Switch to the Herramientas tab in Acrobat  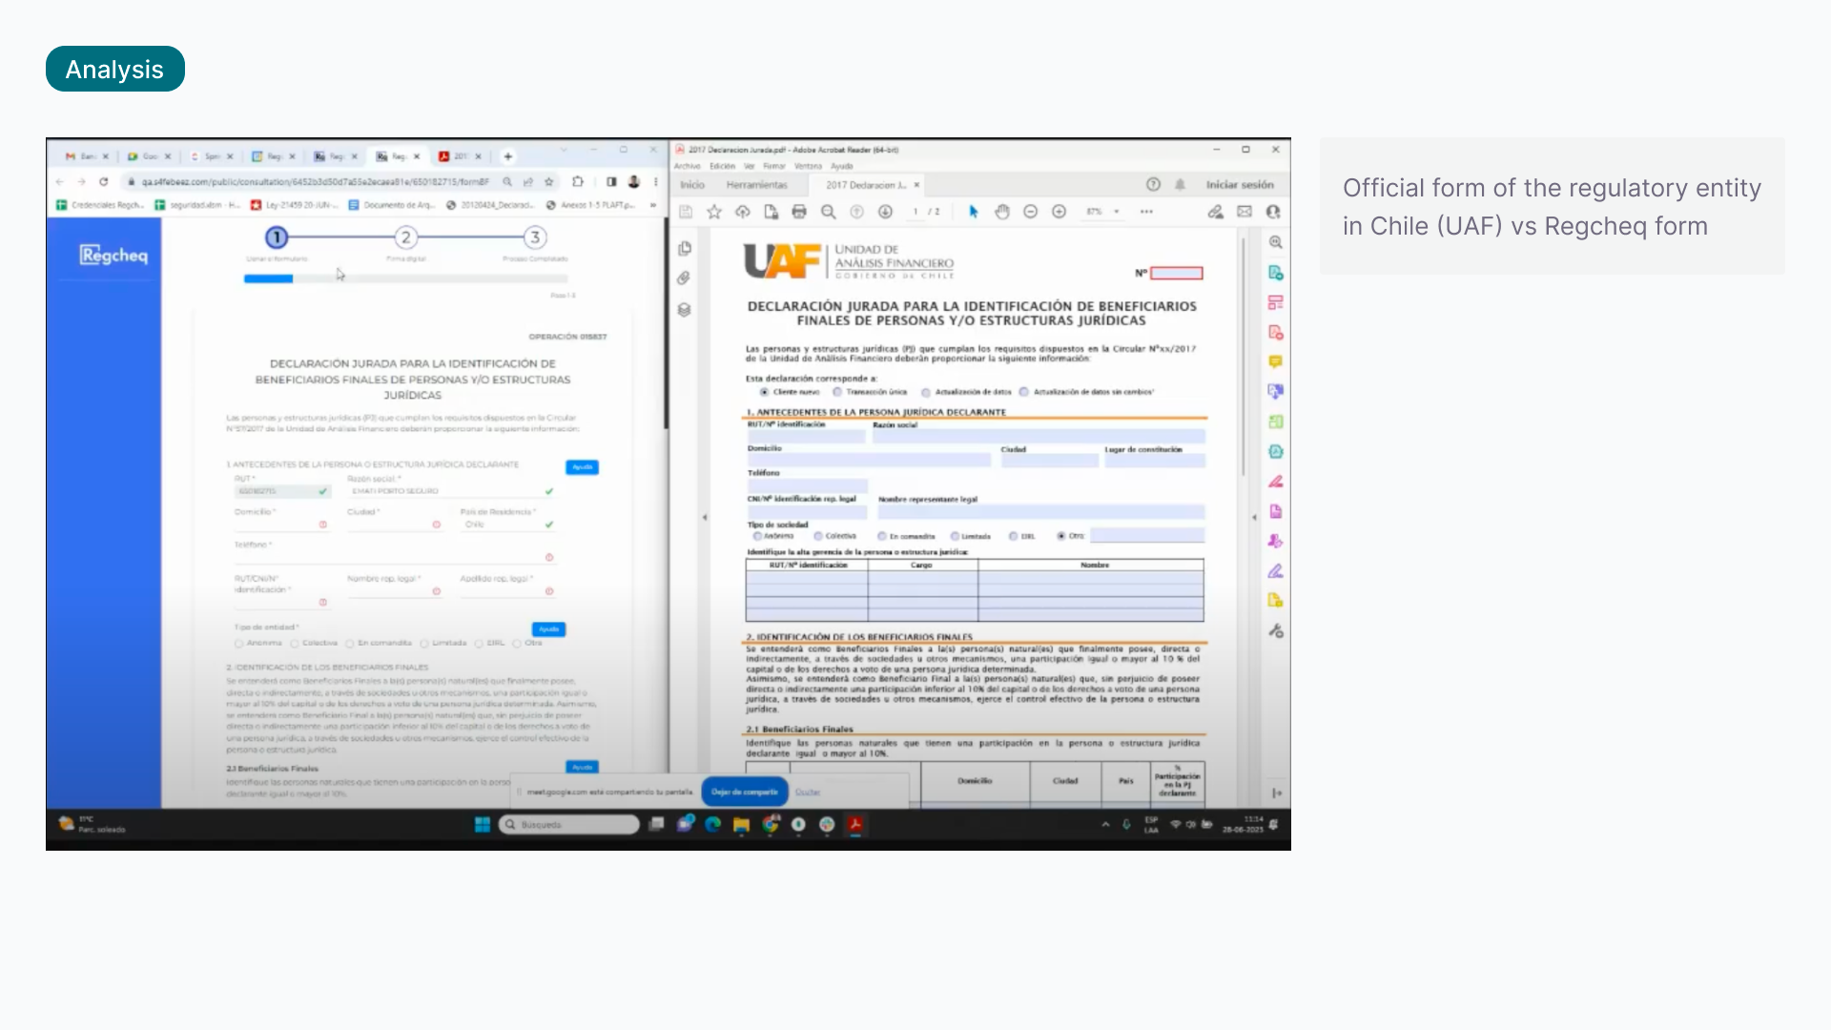tap(756, 185)
